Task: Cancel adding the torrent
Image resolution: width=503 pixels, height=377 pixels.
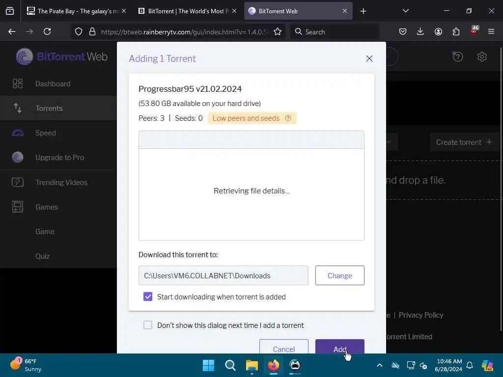Action: (x=284, y=347)
